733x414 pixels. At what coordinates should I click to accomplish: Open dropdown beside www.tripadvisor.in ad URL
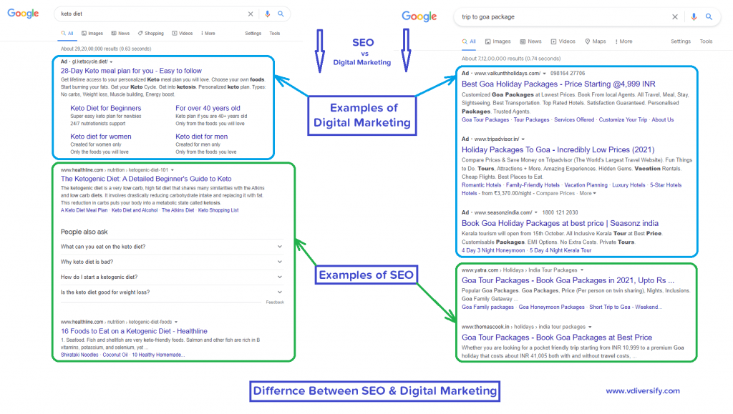pos(523,139)
